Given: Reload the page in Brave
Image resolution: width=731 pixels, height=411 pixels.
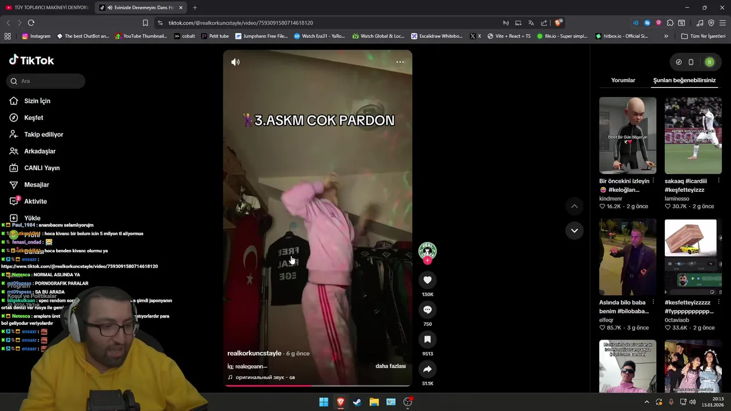Looking at the screenshot, I should pyautogui.click(x=31, y=23).
